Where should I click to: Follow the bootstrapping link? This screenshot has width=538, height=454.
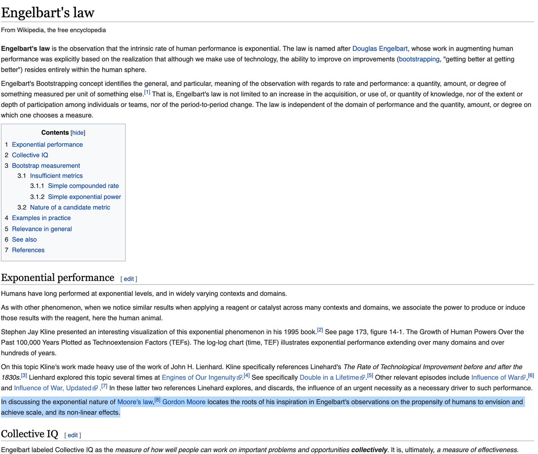point(419,59)
